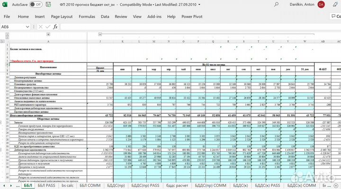This screenshot has height=189, width=341.
Task: Open the БДДС(к) PASS sheet tab
Action: (x=268, y=186)
